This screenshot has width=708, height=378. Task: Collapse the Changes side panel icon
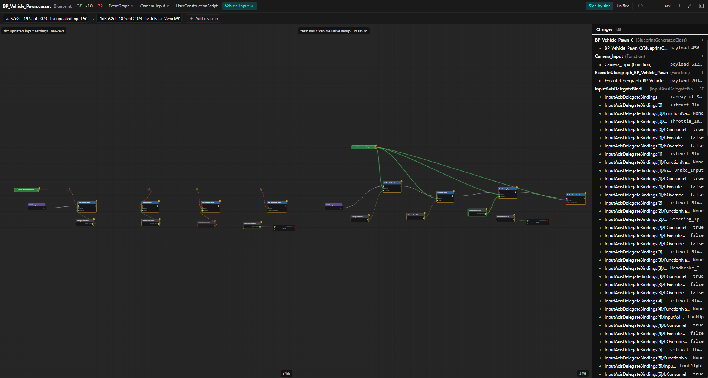(x=701, y=6)
